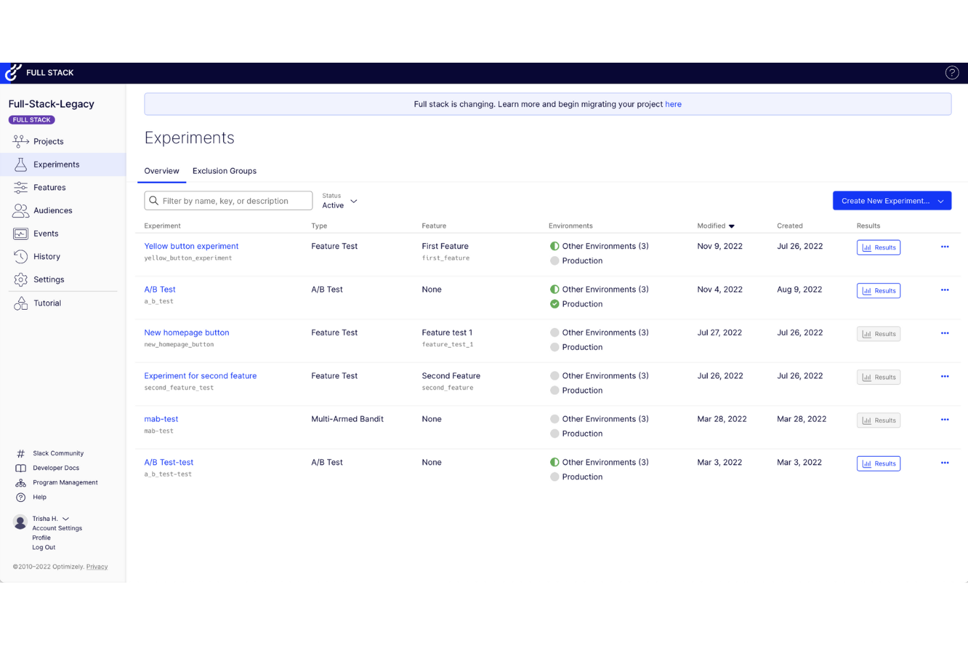968x645 pixels.
Task: Click Other Environments status icon for Yellow button experiment
Action: click(x=555, y=246)
